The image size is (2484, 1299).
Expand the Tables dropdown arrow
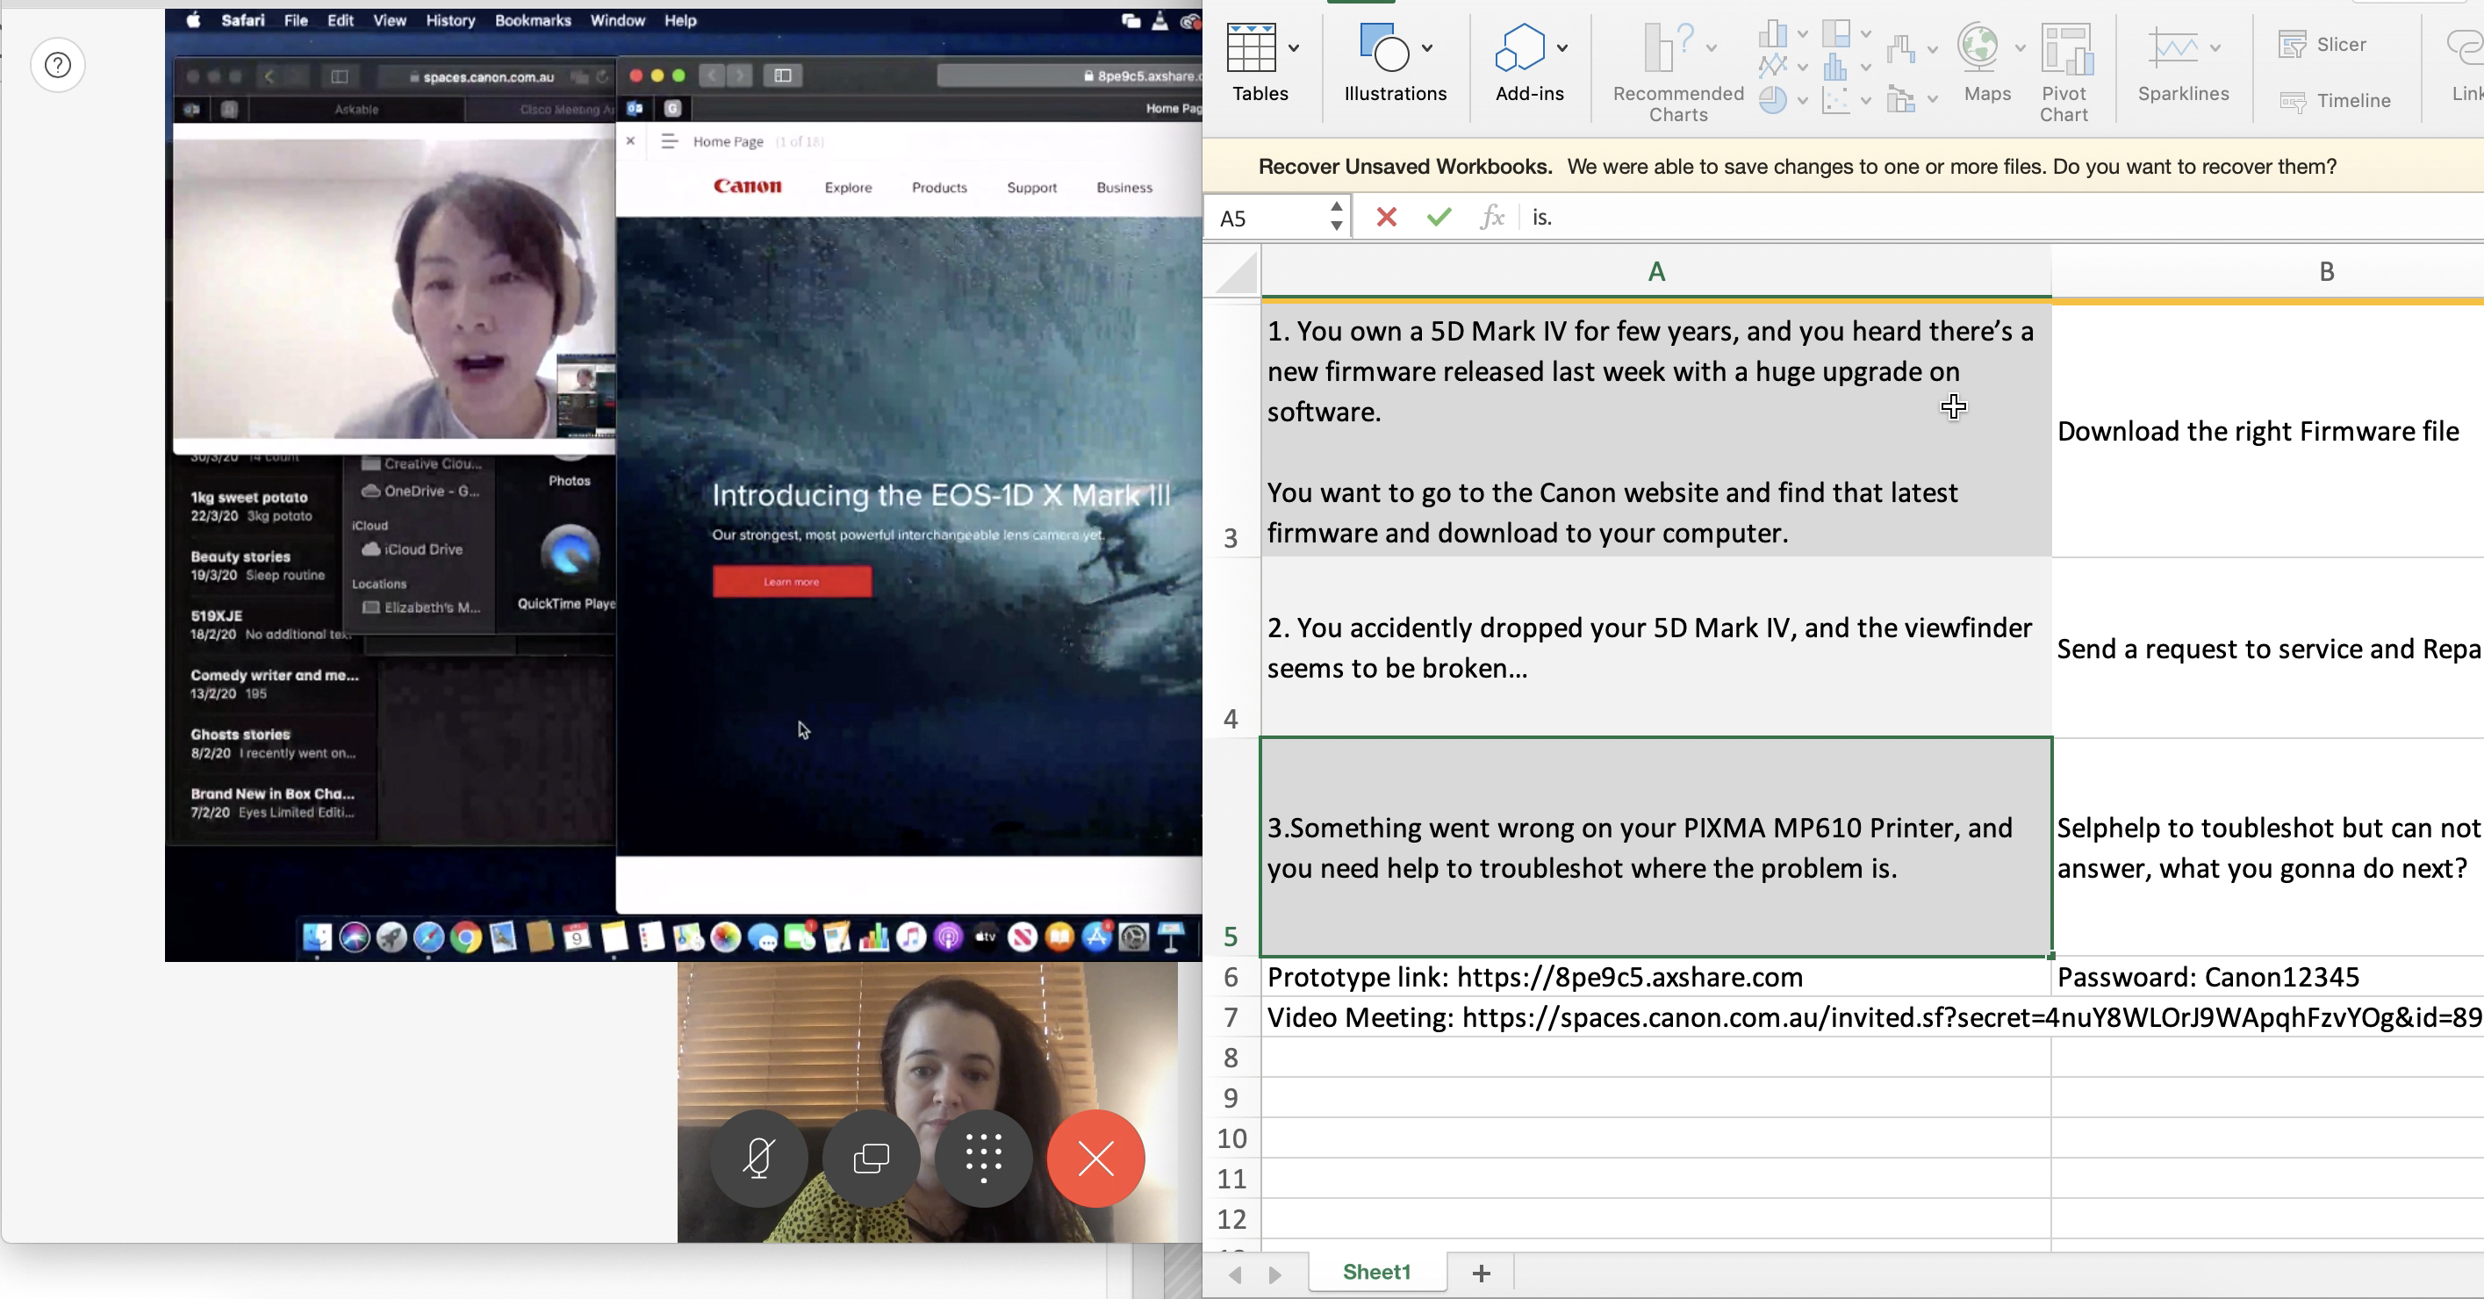coord(1294,47)
